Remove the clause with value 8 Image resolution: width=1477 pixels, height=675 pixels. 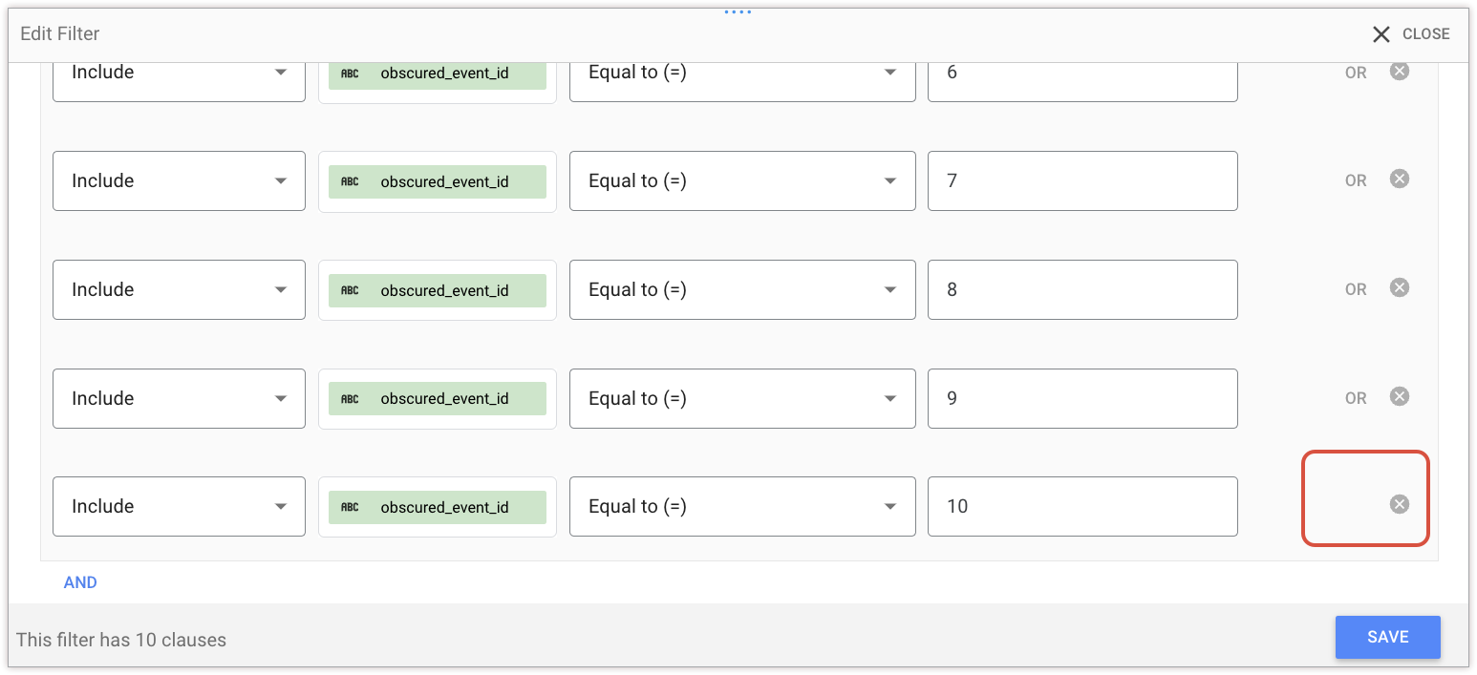pos(1399,288)
